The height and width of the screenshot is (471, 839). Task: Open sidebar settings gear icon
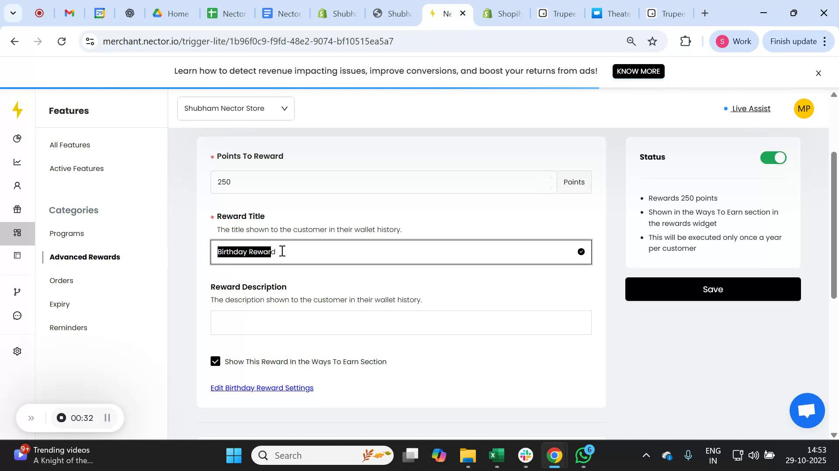pos(17,351)
